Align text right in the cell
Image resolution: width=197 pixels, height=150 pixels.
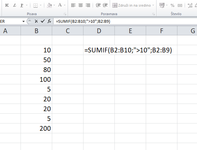88,5
